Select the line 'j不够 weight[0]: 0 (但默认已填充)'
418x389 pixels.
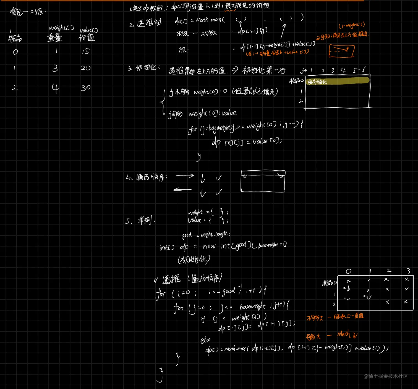pos(223,92)
